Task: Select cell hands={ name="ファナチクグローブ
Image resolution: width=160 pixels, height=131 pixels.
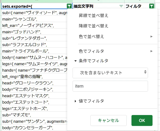Action: [x=34, y=70]
